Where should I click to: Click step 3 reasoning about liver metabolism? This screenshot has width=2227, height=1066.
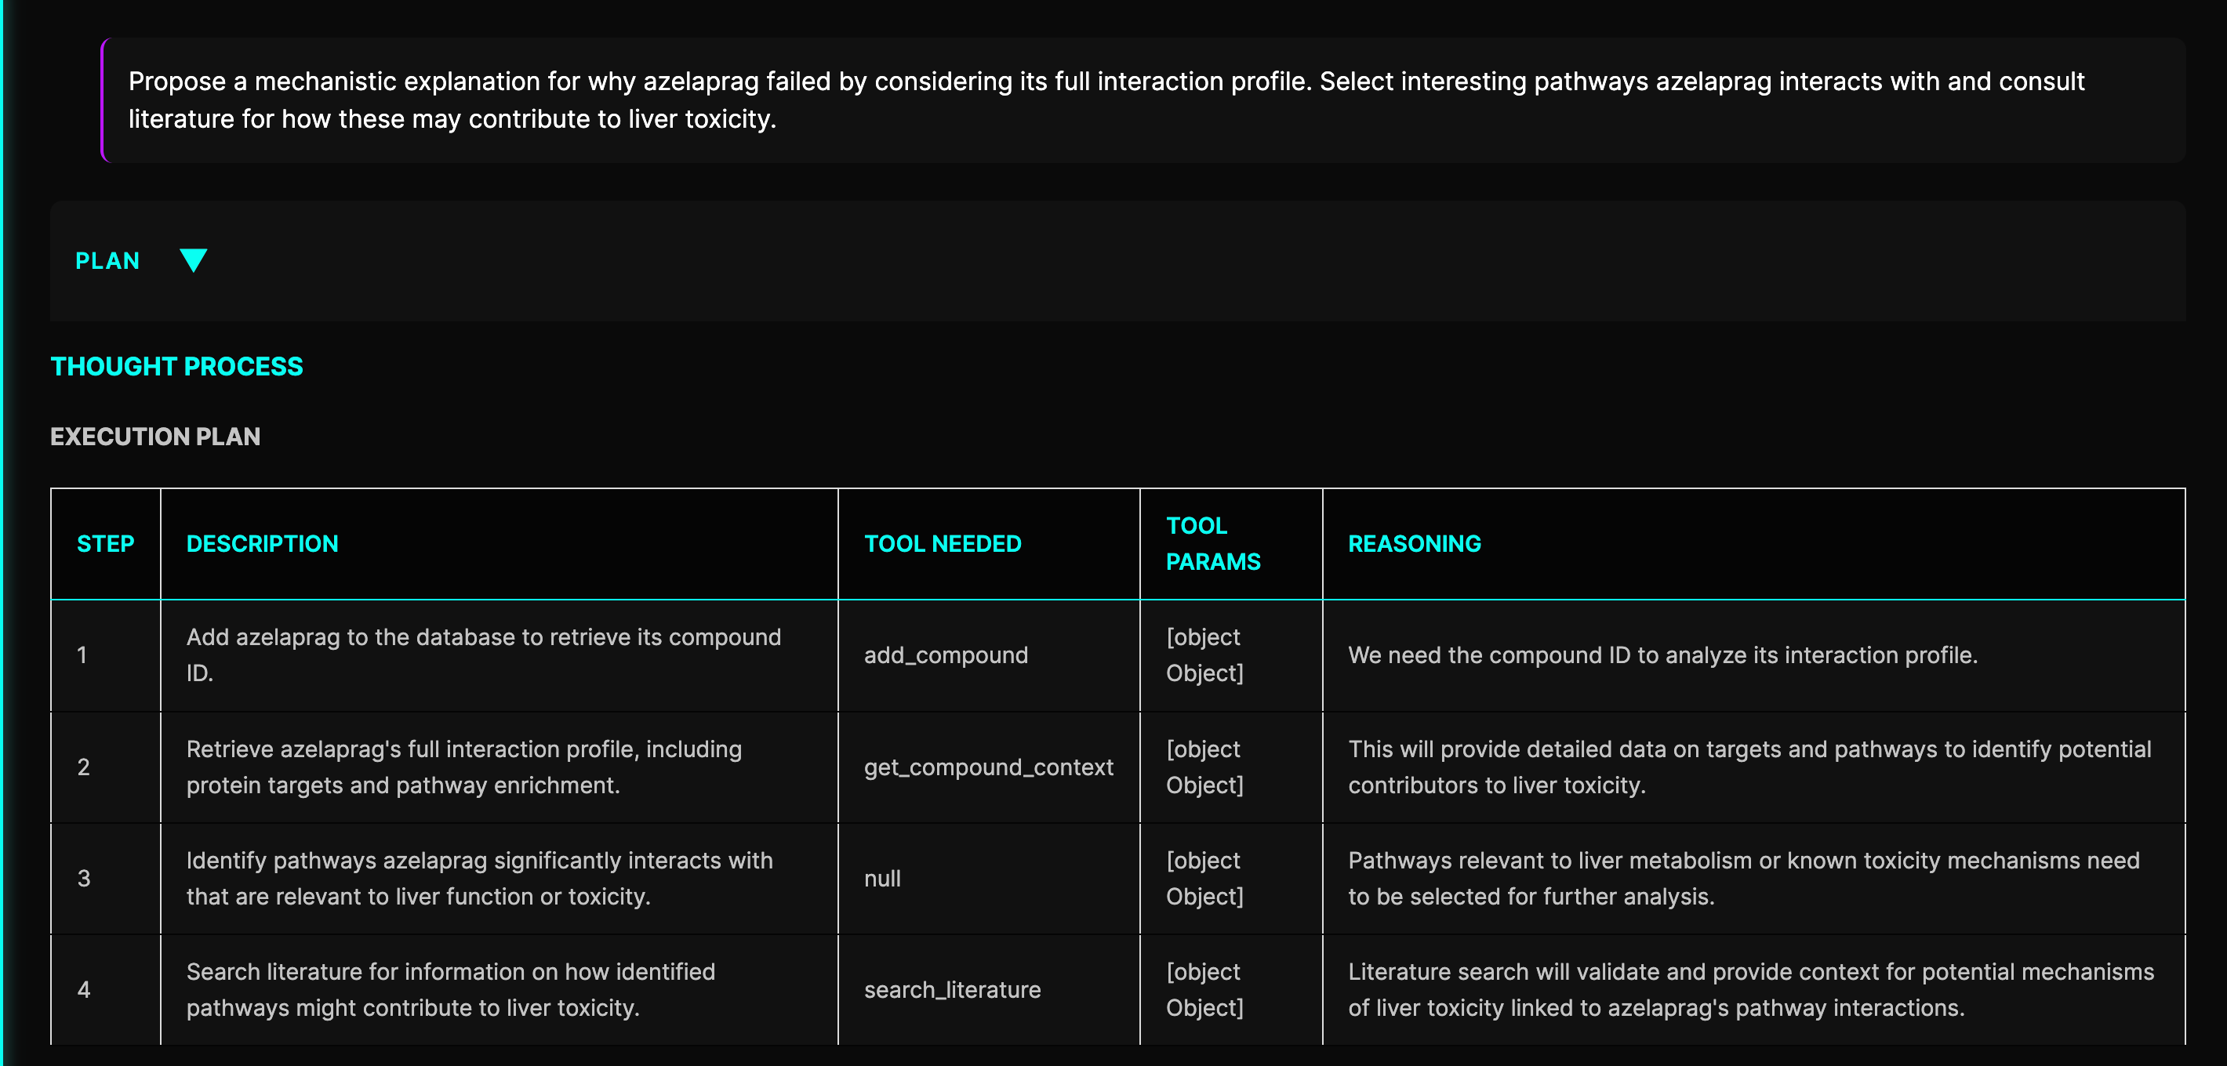1743,879
